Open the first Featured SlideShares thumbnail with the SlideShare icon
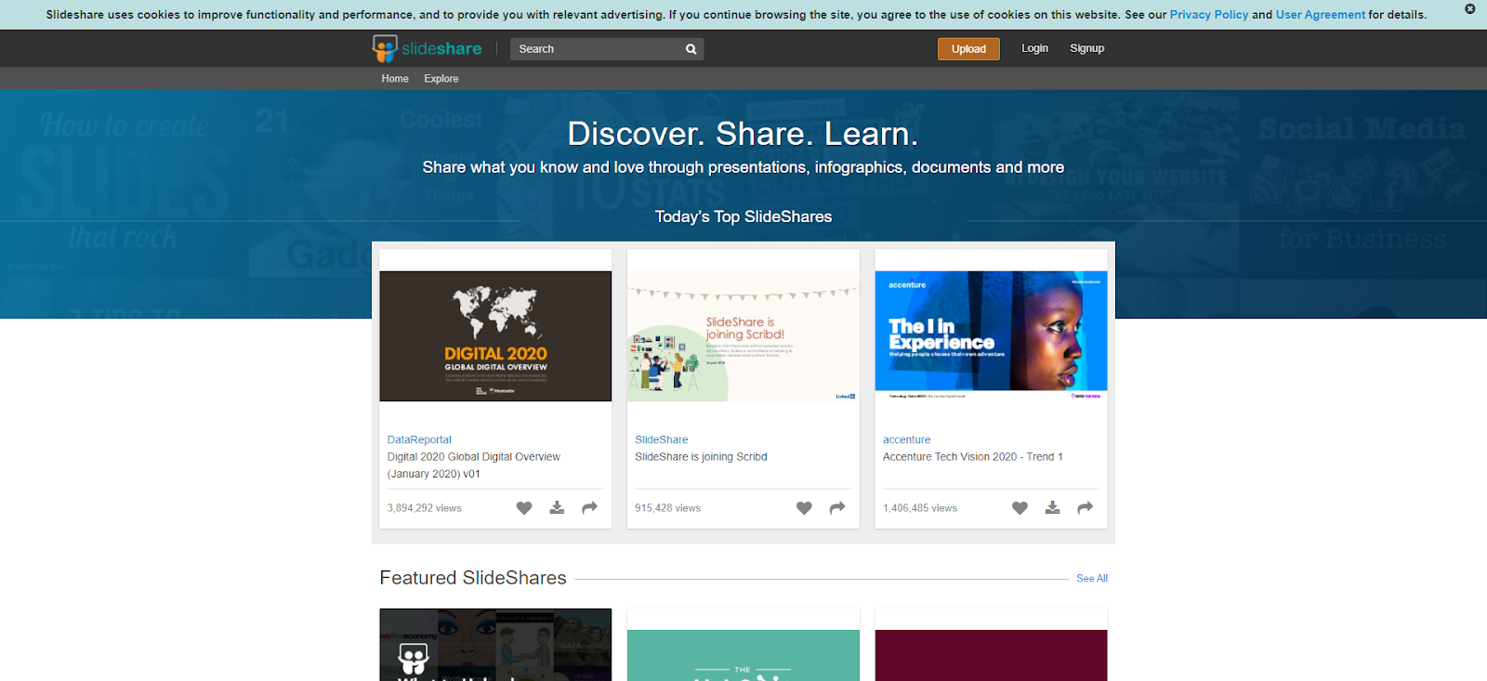The height and width of the screenshot is (681, 1487). [495, 645]
